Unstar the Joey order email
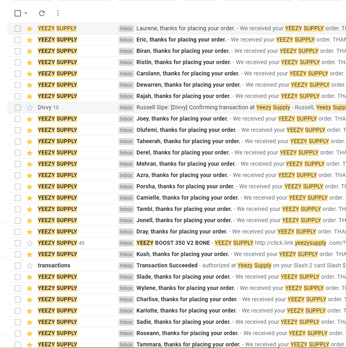 29,119
